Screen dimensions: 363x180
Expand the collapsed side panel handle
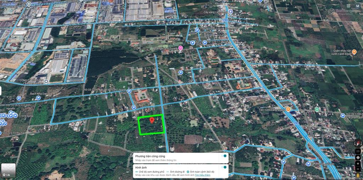click(1, 90)
